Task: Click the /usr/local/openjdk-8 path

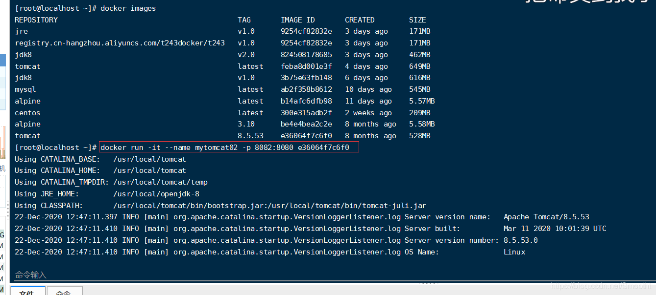Action: [156, 194]
